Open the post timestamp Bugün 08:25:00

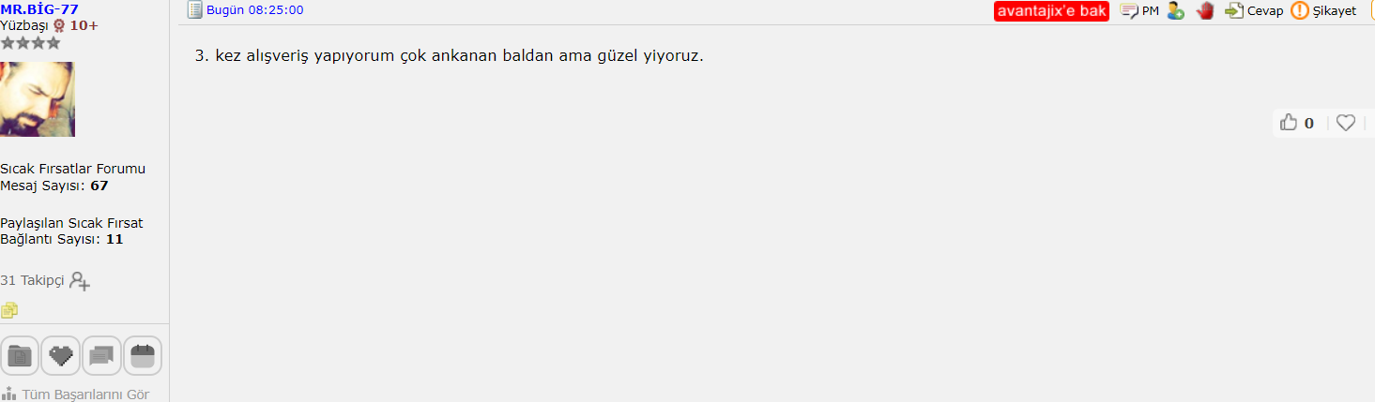click(x=255, y=10)
